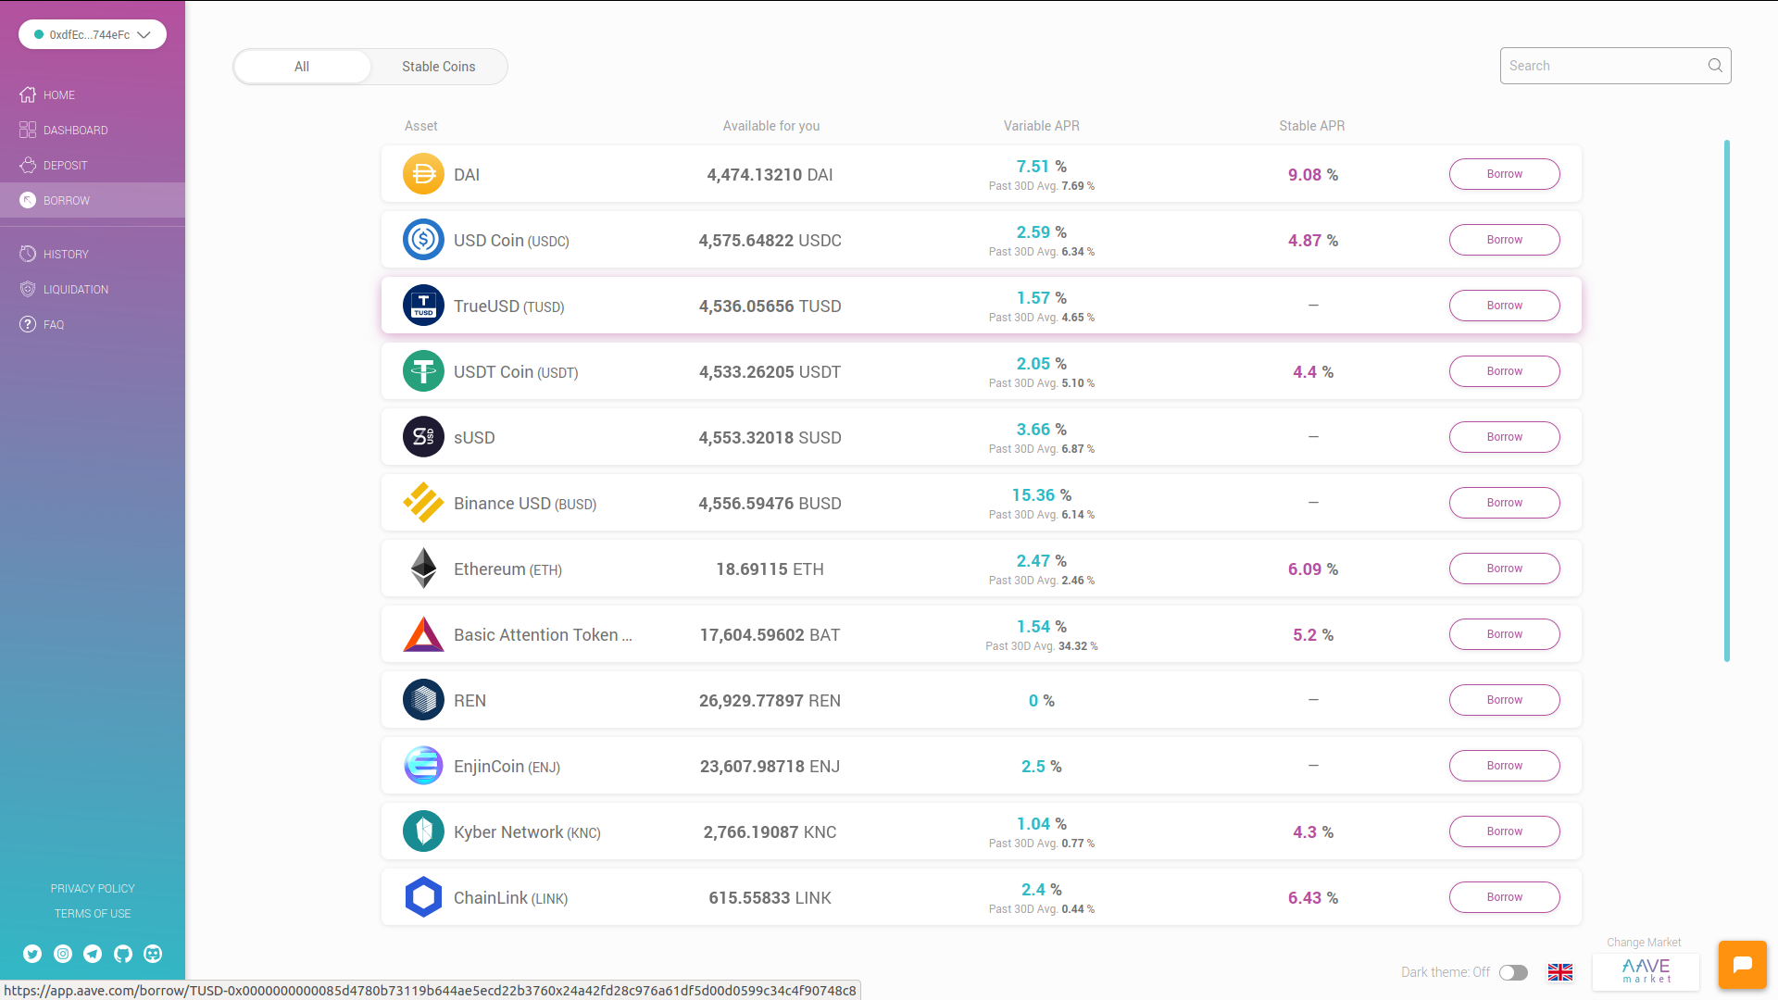This screenshot has width=1778, height=1000.
Task: Click the 4,474.13210 DAI balance
Action: pos(770,175)
